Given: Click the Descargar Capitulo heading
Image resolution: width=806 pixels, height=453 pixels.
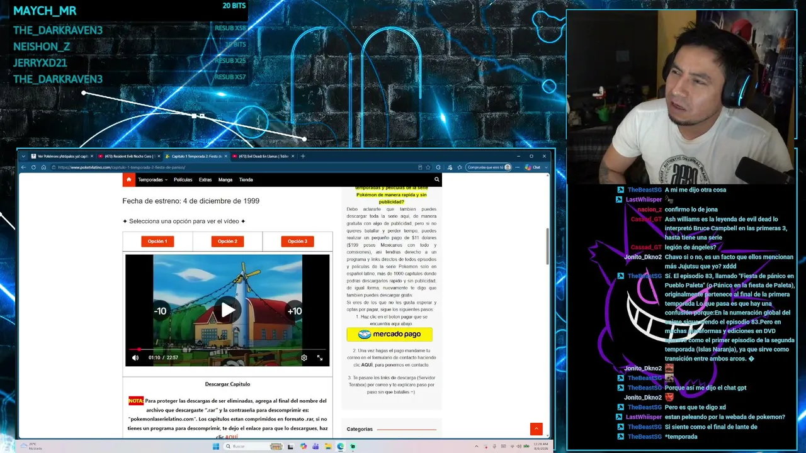Looking at the screenshot, I should coord(227,384).
